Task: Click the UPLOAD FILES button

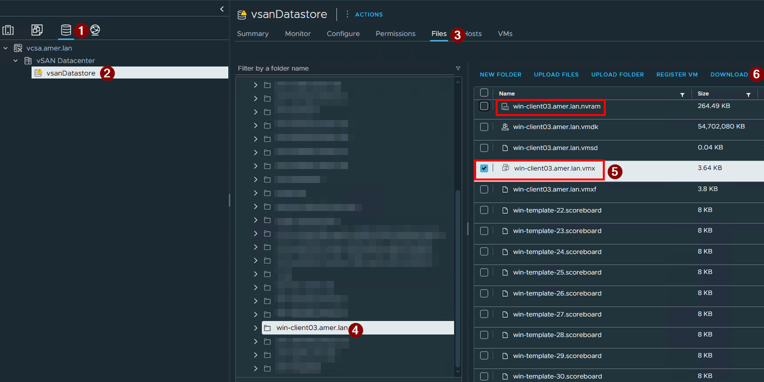Action: (556, 74)
